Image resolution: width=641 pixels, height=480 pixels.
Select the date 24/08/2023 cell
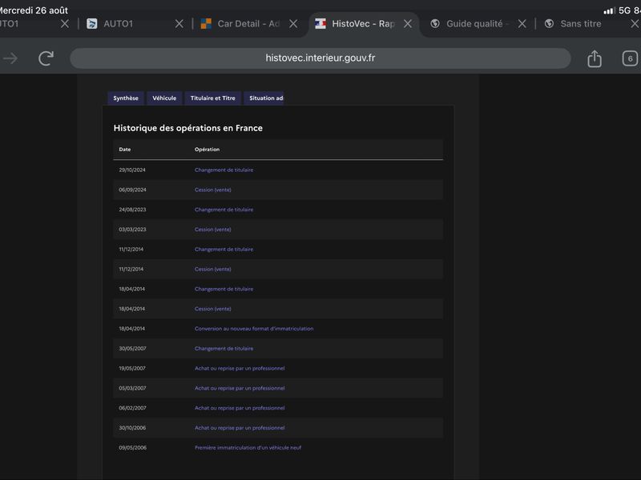pyautogui.click(x=132, y=210)
